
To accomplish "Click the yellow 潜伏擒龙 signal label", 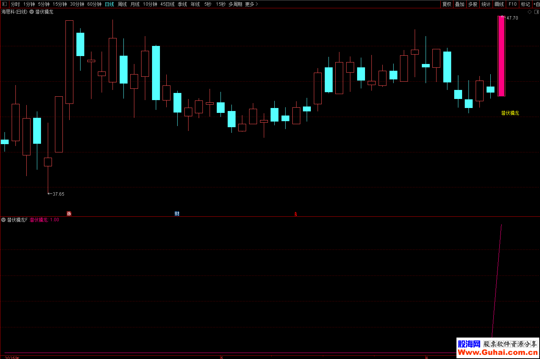I will pyautogui.click(x=510, y=113).
